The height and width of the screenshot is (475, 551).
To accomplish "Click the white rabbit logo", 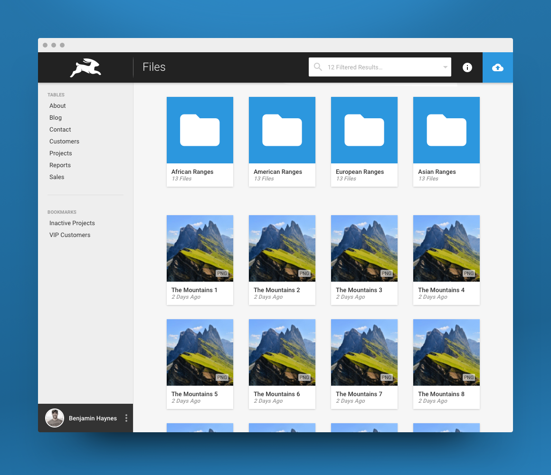I will (x=85, y=67).
